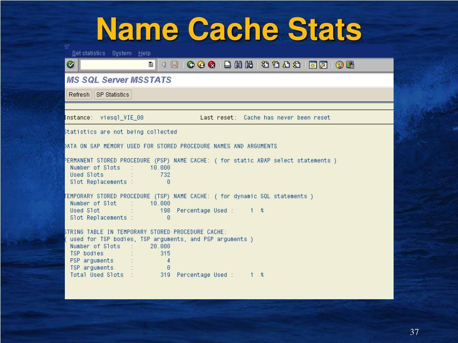Click the Generate Shortcut icon
Viewport: 458px width, 343px height.
pyautogui.click(x=323, y=65)
